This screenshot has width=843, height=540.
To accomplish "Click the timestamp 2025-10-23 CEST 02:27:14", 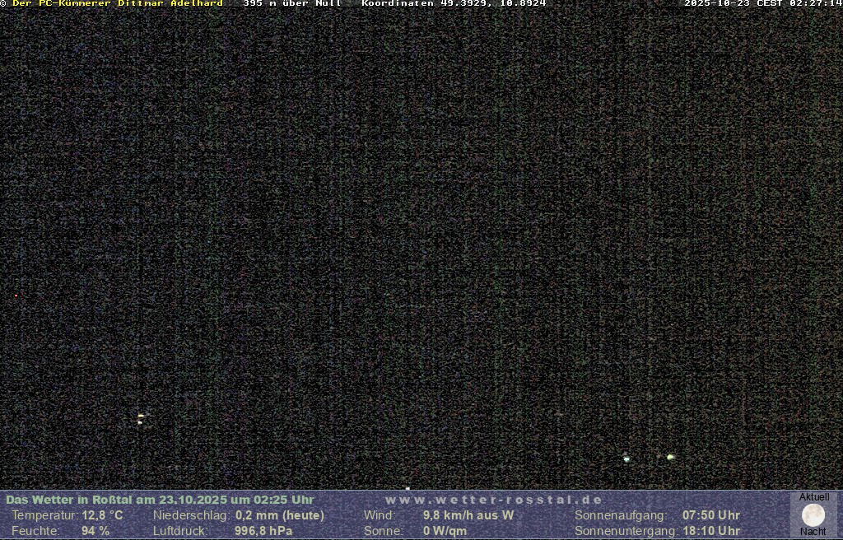I will (x=762, y=4).
